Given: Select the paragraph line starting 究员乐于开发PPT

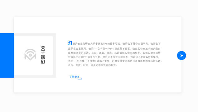Looking at the screenshot, I should tap(113, 57).
